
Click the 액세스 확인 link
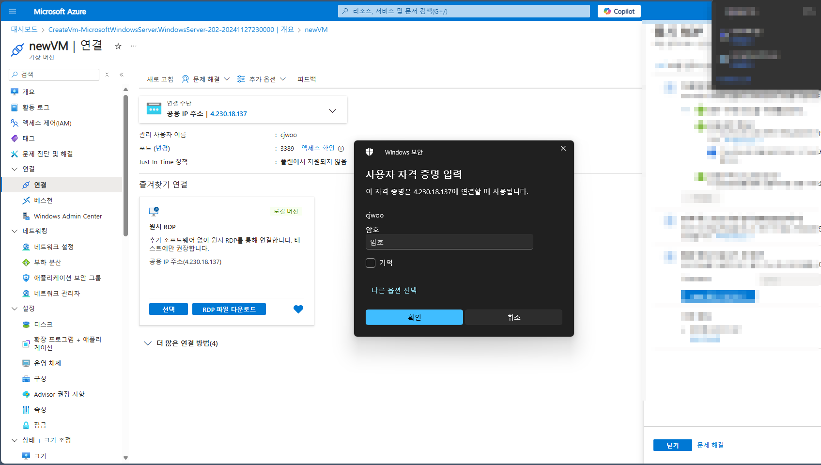click(318, 148)
